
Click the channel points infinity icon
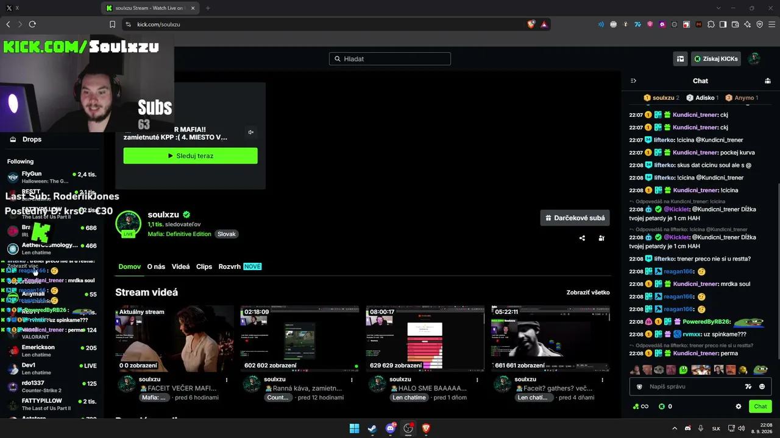[640, 406]
